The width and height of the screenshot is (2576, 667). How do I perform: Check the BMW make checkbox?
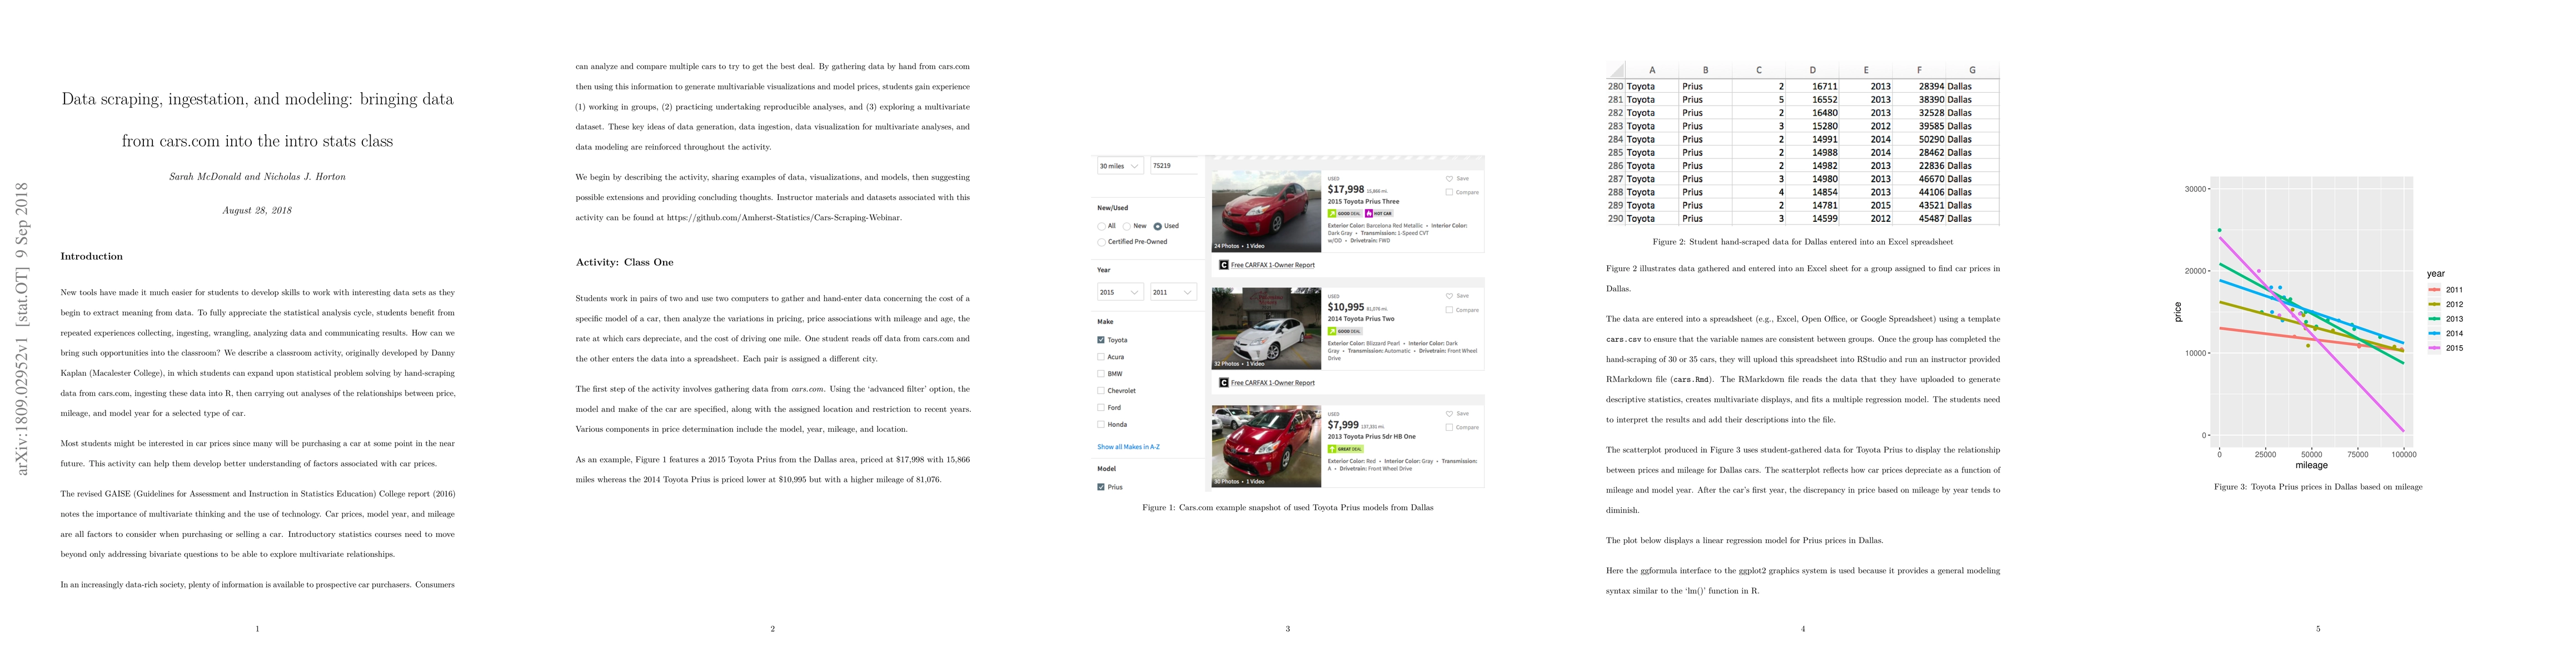1101,374
